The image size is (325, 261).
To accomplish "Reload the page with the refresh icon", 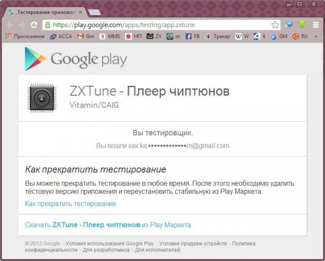I will coord(34,25).
